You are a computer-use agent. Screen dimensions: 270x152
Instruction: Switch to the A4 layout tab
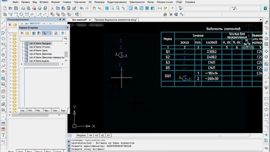tap(91, 135)
